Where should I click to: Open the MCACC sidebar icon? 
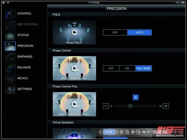[10, 78]
